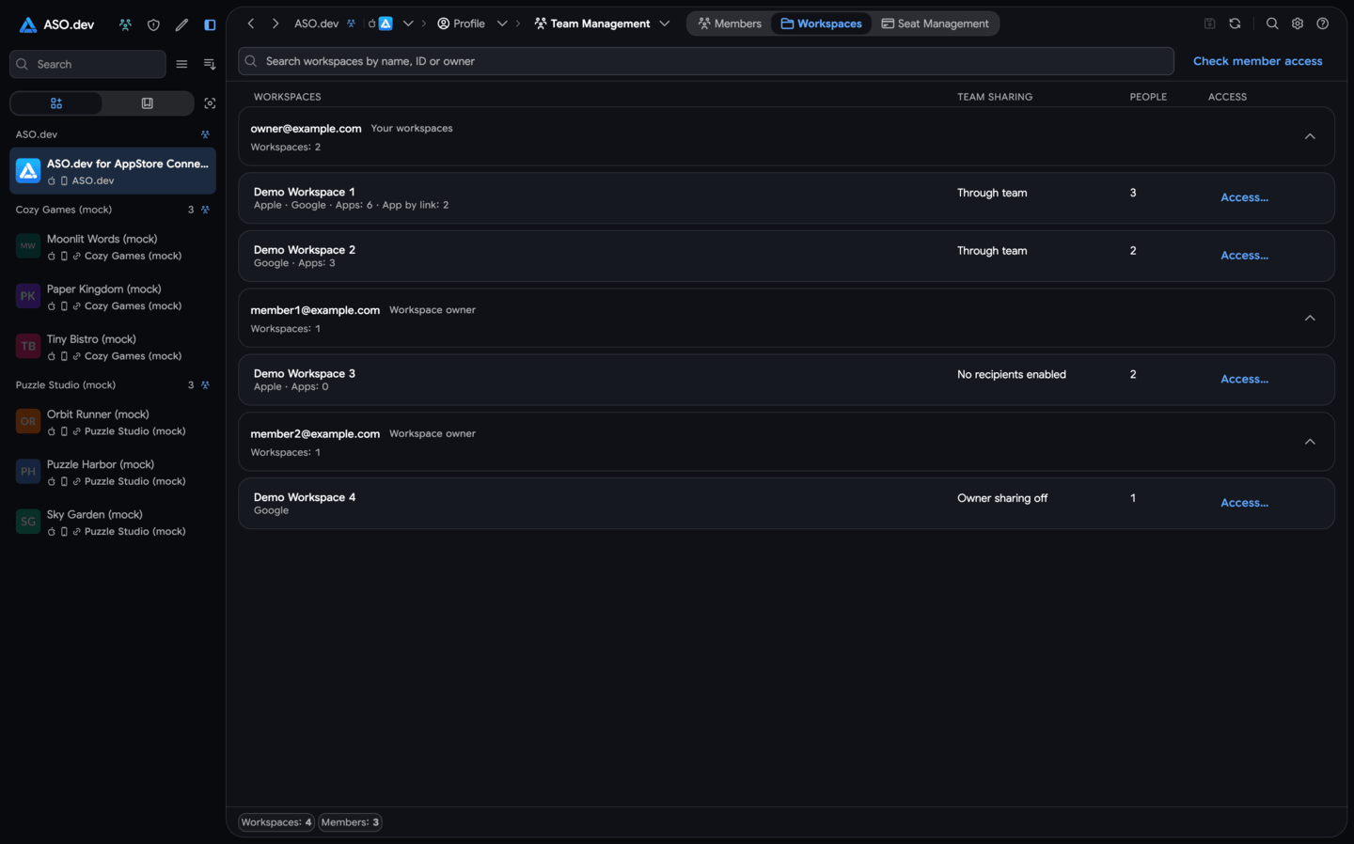
Task: Open the sidebar list menu icon
Action: tap(181, 64)
